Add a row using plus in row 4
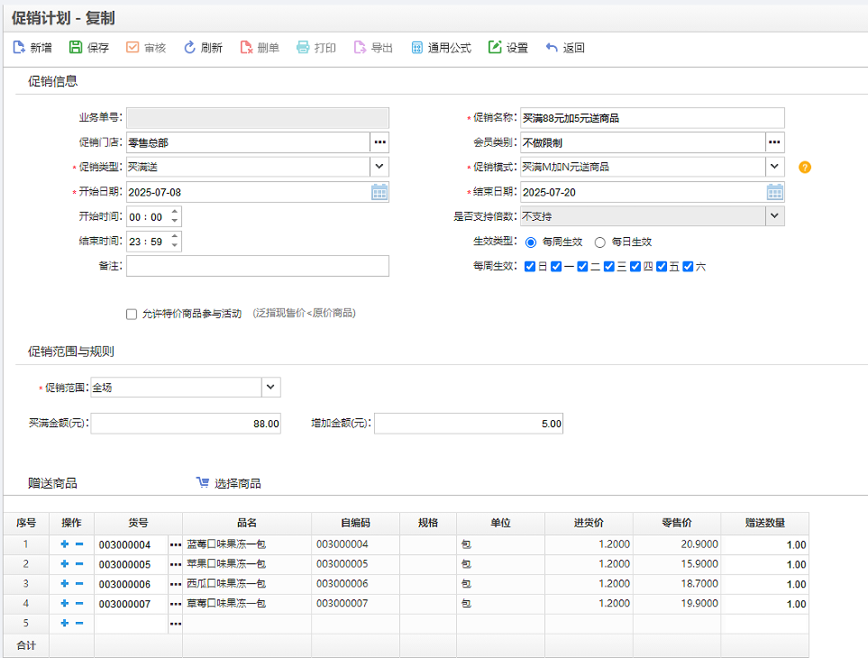Viewport: 868px width, 658px height. pyautogui.click(x=65, y=603)
